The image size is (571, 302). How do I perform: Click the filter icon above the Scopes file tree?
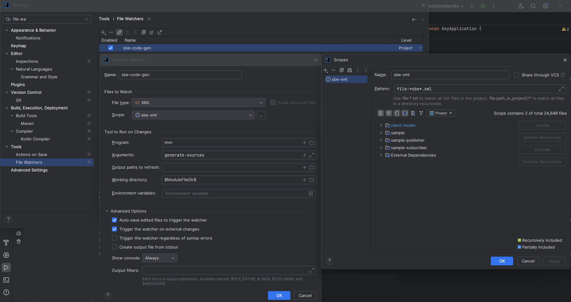click(421, 113)
